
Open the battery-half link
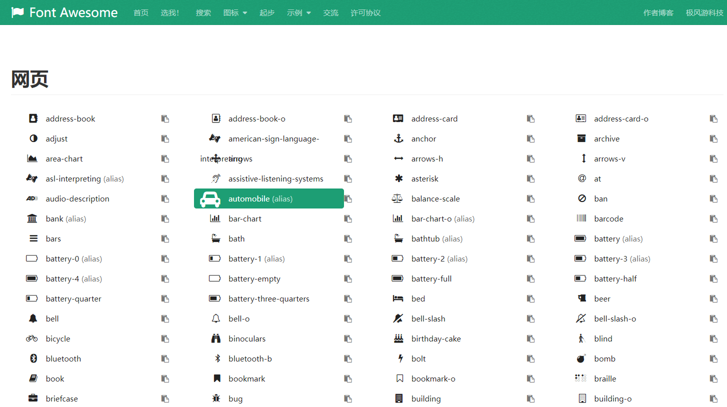(x=615, y=278)
